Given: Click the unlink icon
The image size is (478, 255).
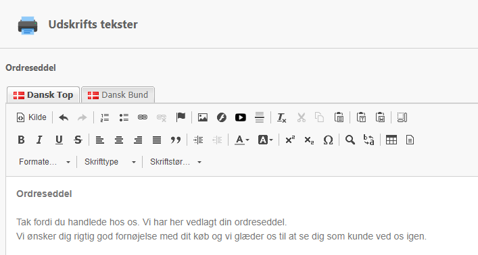Looking at the screenshot, I should [162, 117].
